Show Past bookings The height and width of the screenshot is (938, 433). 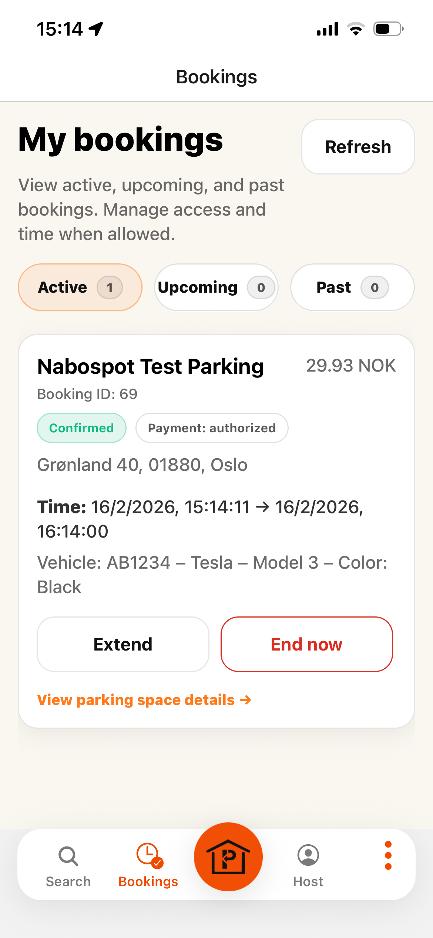click(x=352, y=287)
